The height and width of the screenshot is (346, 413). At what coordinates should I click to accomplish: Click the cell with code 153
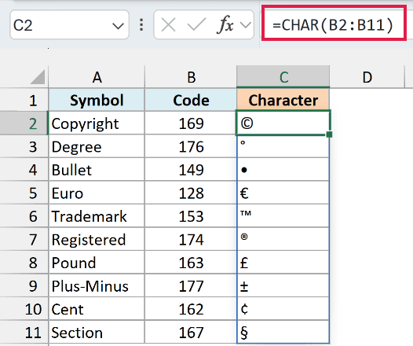(x=191, y=216)
